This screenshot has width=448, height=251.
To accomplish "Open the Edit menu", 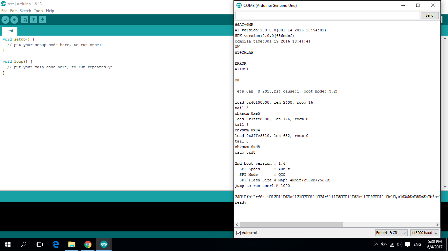I will (13, 11).
